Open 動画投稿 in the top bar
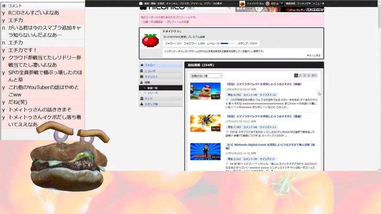This screenshot has height=214, width=381. [291, 4]
